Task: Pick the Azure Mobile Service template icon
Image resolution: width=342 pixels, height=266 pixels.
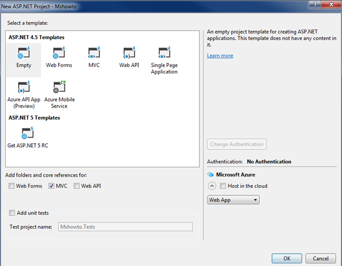Action: tap(59, 87)
